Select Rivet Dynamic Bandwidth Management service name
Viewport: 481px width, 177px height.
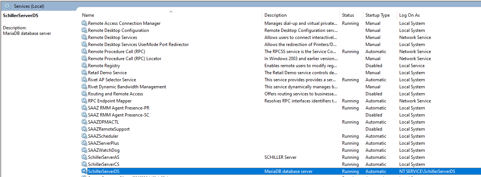click(127, 87)
